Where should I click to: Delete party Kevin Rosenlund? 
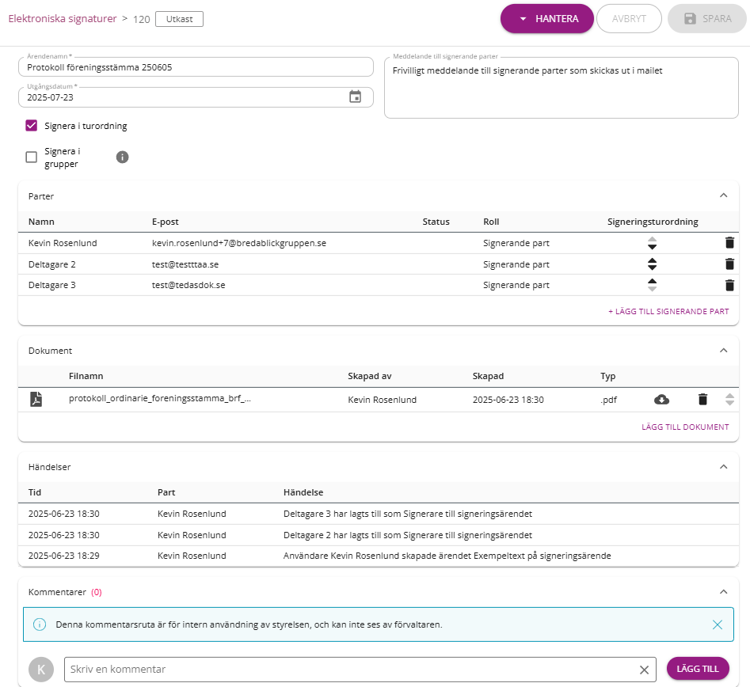(x=729, y=243)
